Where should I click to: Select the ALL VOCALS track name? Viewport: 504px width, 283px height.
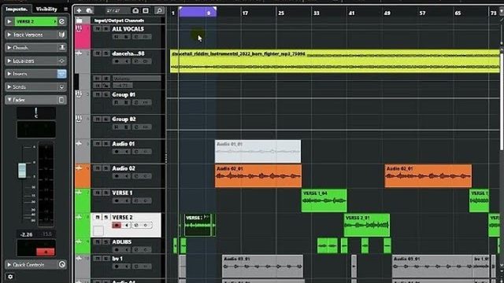pos(128,29)
